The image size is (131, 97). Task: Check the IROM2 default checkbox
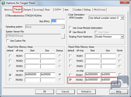point(10,80)
